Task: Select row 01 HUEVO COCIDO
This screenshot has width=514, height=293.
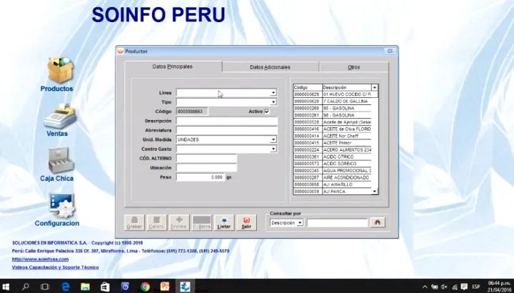Action: 333,94
